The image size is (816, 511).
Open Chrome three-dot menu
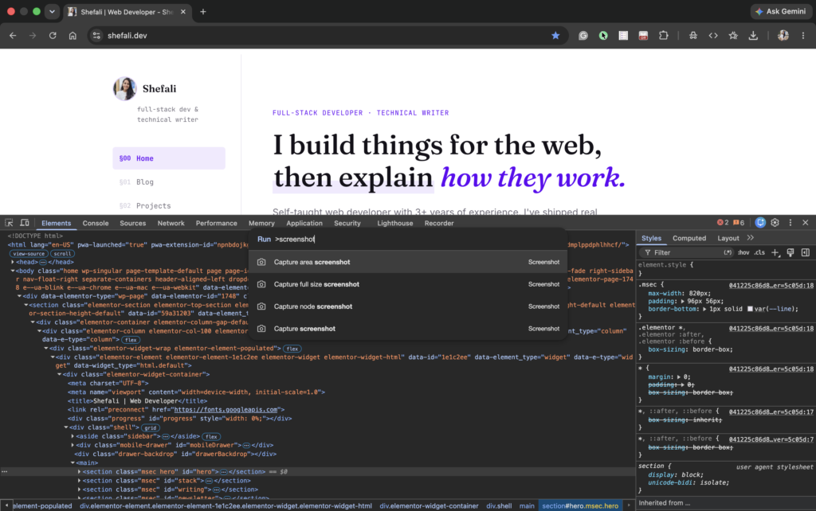point(803,35)
